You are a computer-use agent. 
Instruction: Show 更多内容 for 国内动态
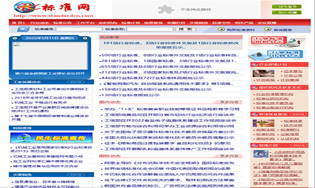pyautogui.click(x=229, y=102)
